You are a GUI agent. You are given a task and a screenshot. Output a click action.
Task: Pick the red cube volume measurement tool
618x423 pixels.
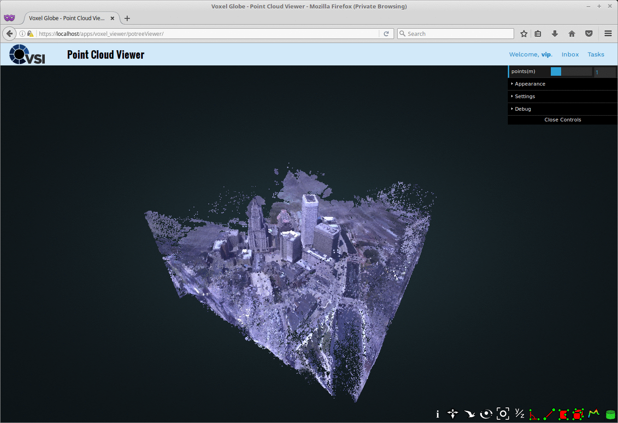(x=578, y=414)
